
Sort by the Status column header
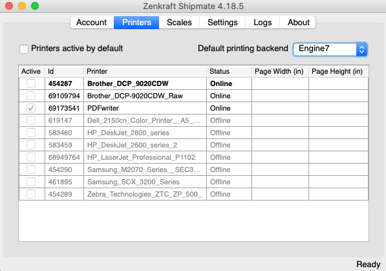click(x=229, y=71)
